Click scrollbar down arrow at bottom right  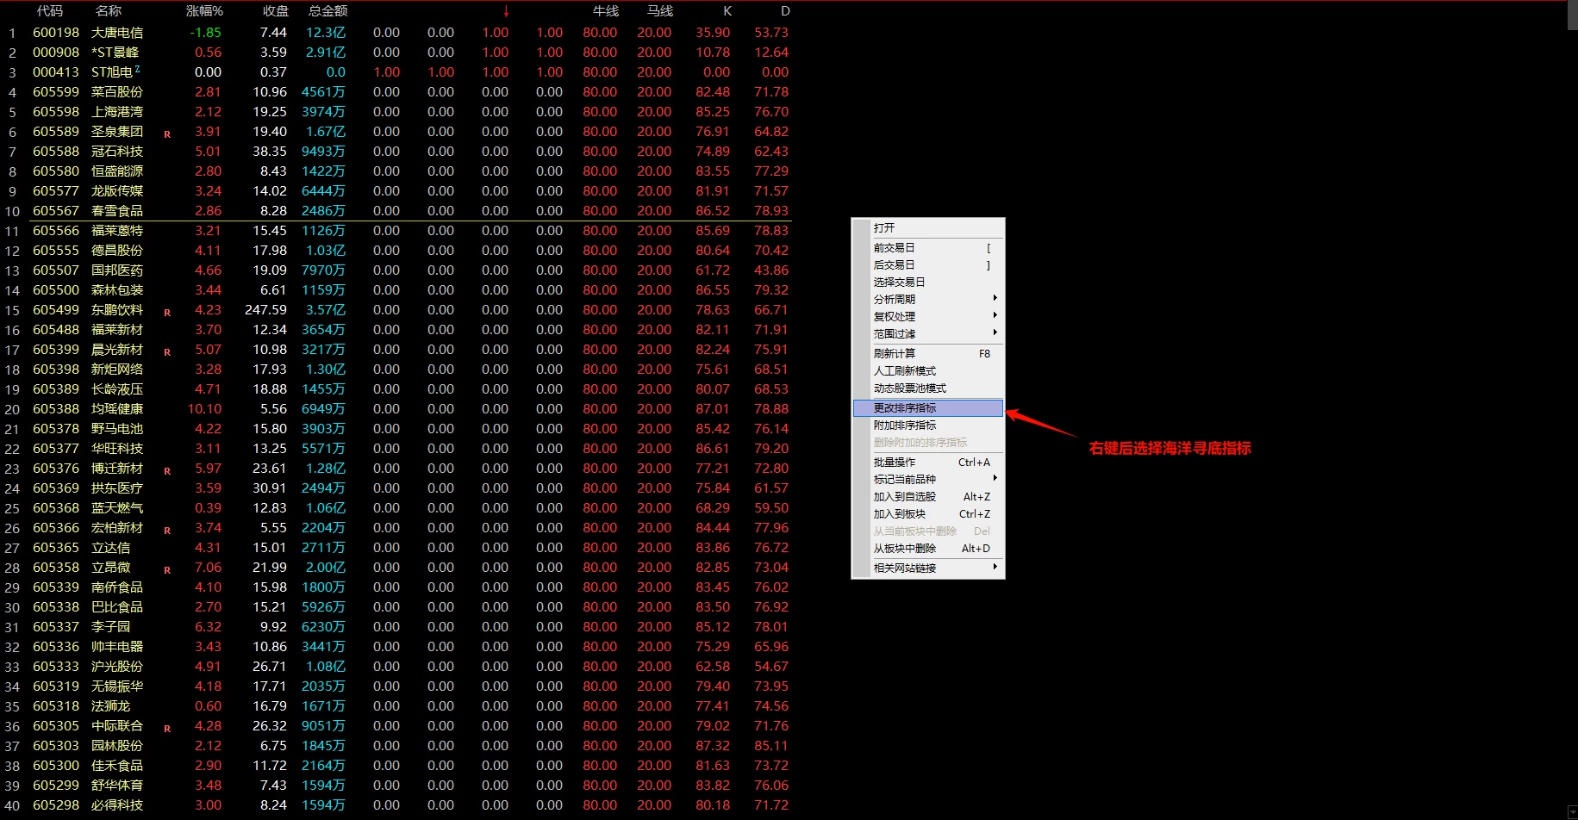[x=1572, y=813]
